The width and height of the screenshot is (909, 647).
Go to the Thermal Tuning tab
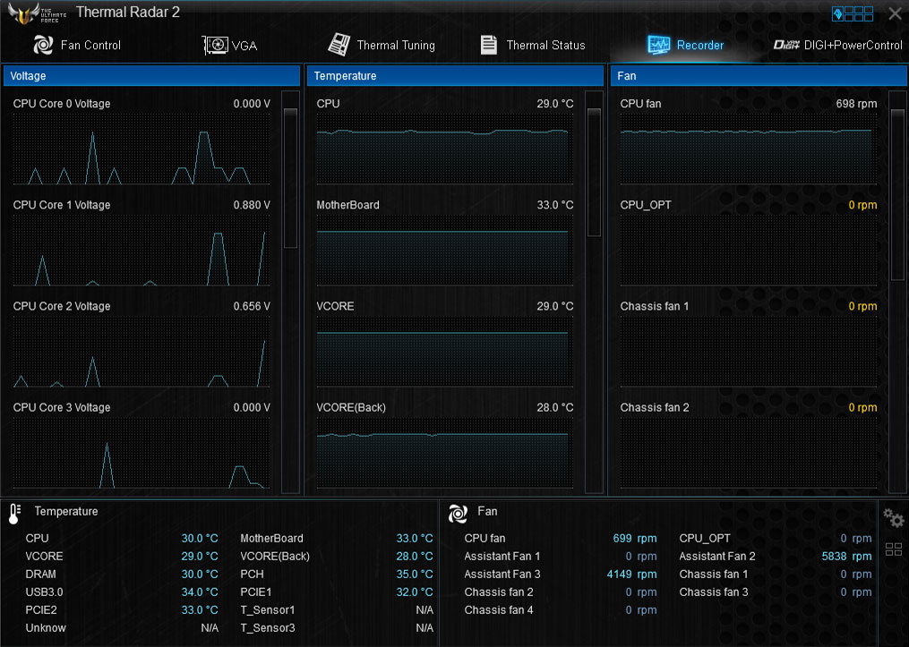[x=382, y=45]
